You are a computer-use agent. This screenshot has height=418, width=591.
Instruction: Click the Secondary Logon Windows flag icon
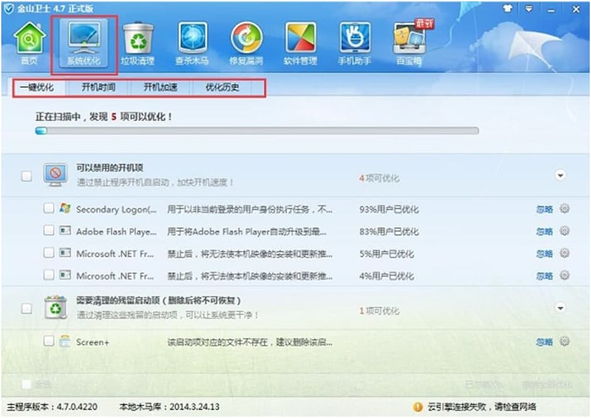click(65, 208)
